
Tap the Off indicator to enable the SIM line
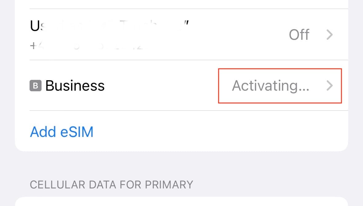pyautogui.click(x=299, y=35)
